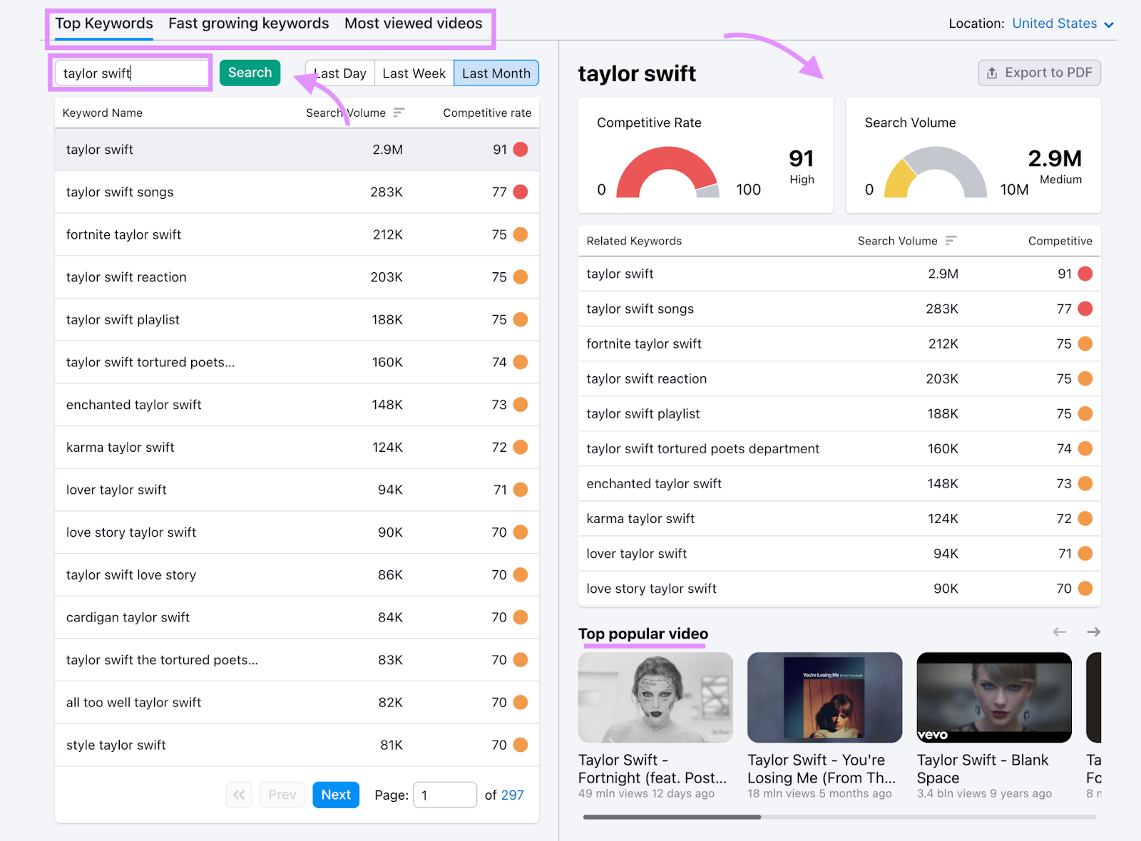
Task: Select the Last Week time range
Action: (x=414, y=73)
